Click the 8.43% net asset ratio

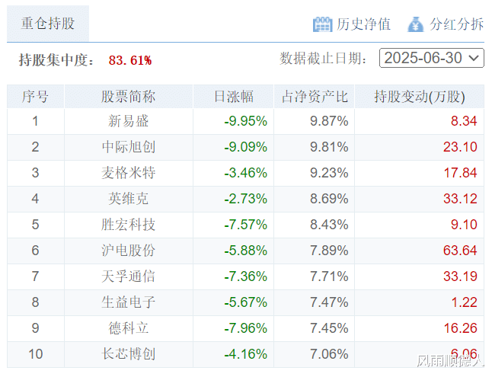coord(329,225)
